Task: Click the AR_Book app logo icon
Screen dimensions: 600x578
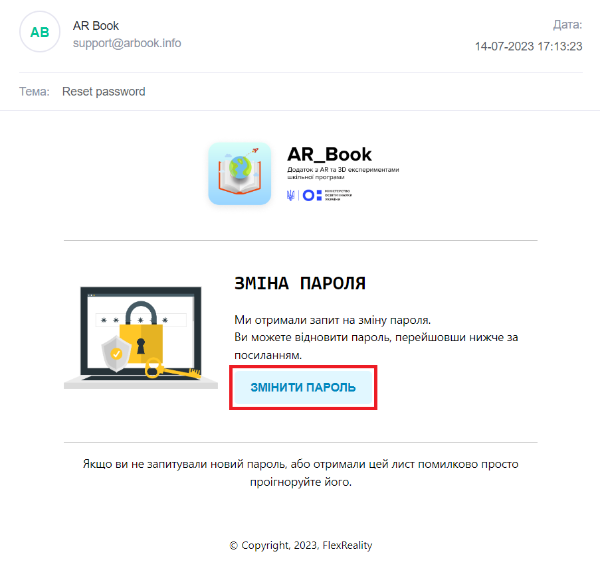Action: (x=240, y=174)
